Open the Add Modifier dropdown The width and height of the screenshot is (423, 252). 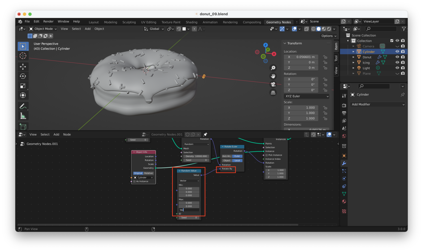coord(378,104)
